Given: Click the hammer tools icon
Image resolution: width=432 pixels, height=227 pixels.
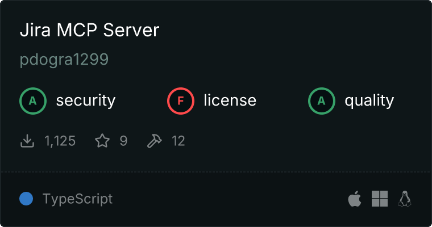Looking at the screenshot, I should [x=154, y=141].
